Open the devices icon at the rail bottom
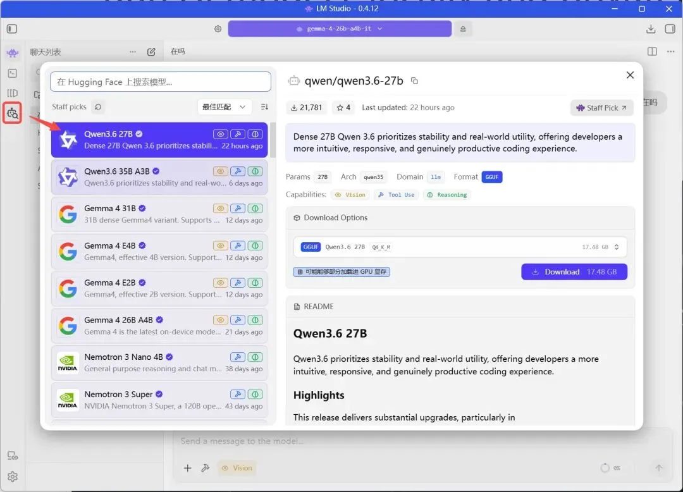Screen dimensions: 683x492 tap(12, 455)
